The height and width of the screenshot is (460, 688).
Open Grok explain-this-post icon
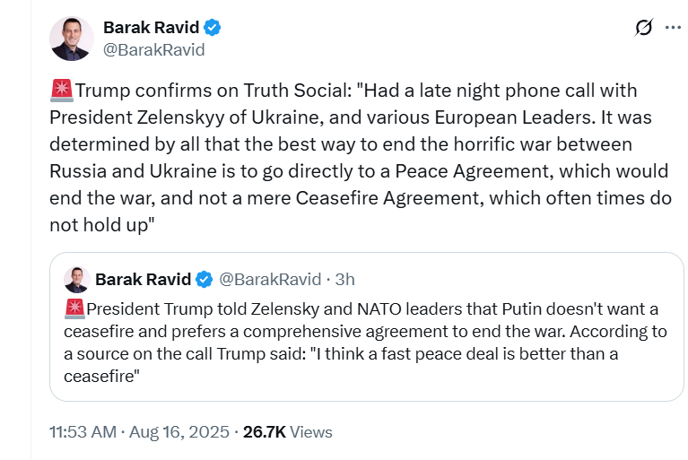643,28
